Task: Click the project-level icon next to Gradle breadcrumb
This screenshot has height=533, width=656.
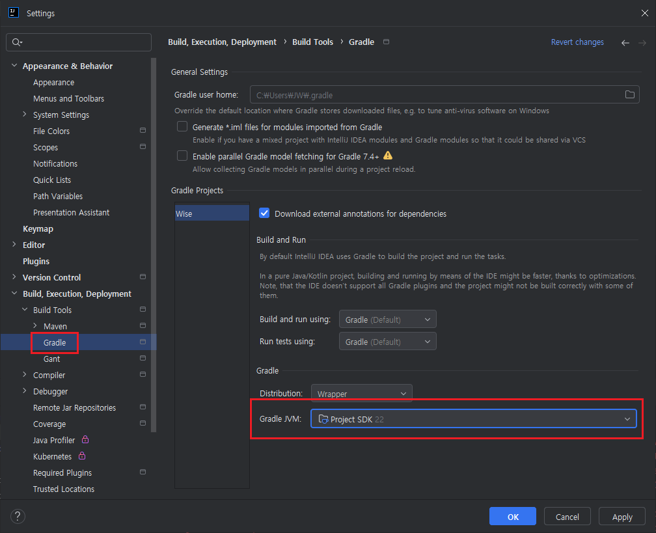Action: click(386, 42)
